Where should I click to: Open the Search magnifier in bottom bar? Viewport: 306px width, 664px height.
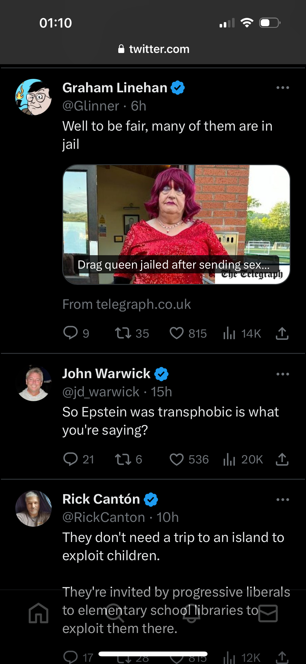pos(115,613)
